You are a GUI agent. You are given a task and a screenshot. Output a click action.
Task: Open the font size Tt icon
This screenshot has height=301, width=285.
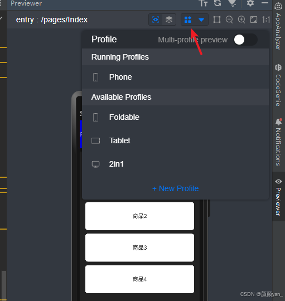point(203,3)
